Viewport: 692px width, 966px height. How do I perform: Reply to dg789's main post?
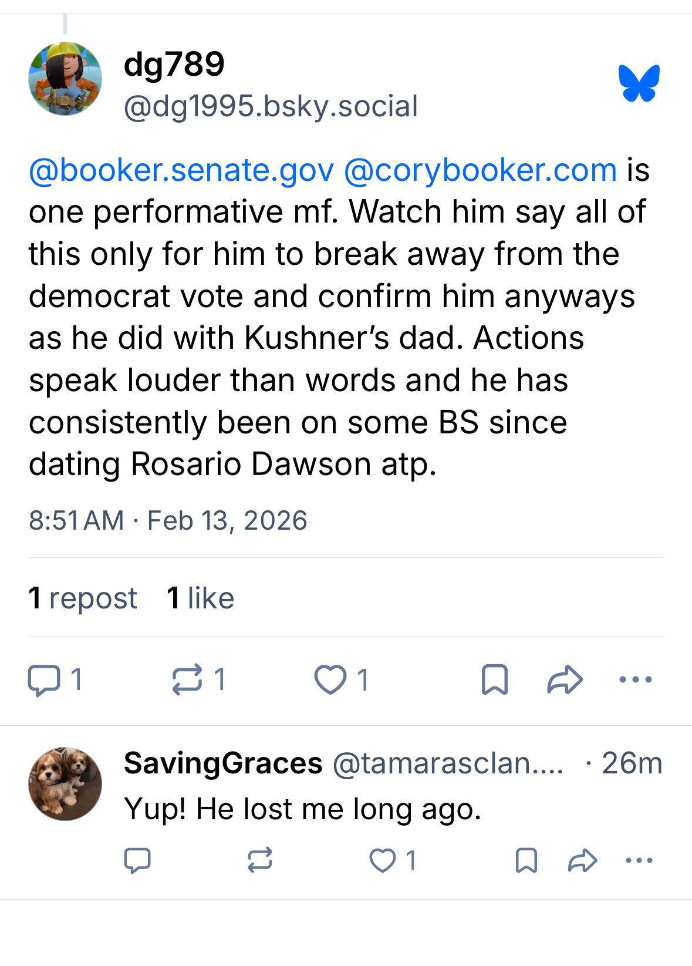(x=44, y=680)
